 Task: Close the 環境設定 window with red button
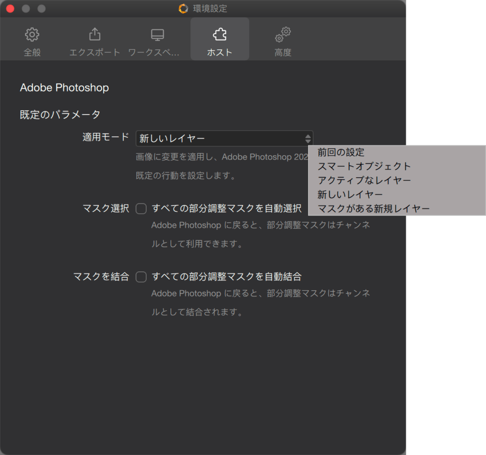10,9
